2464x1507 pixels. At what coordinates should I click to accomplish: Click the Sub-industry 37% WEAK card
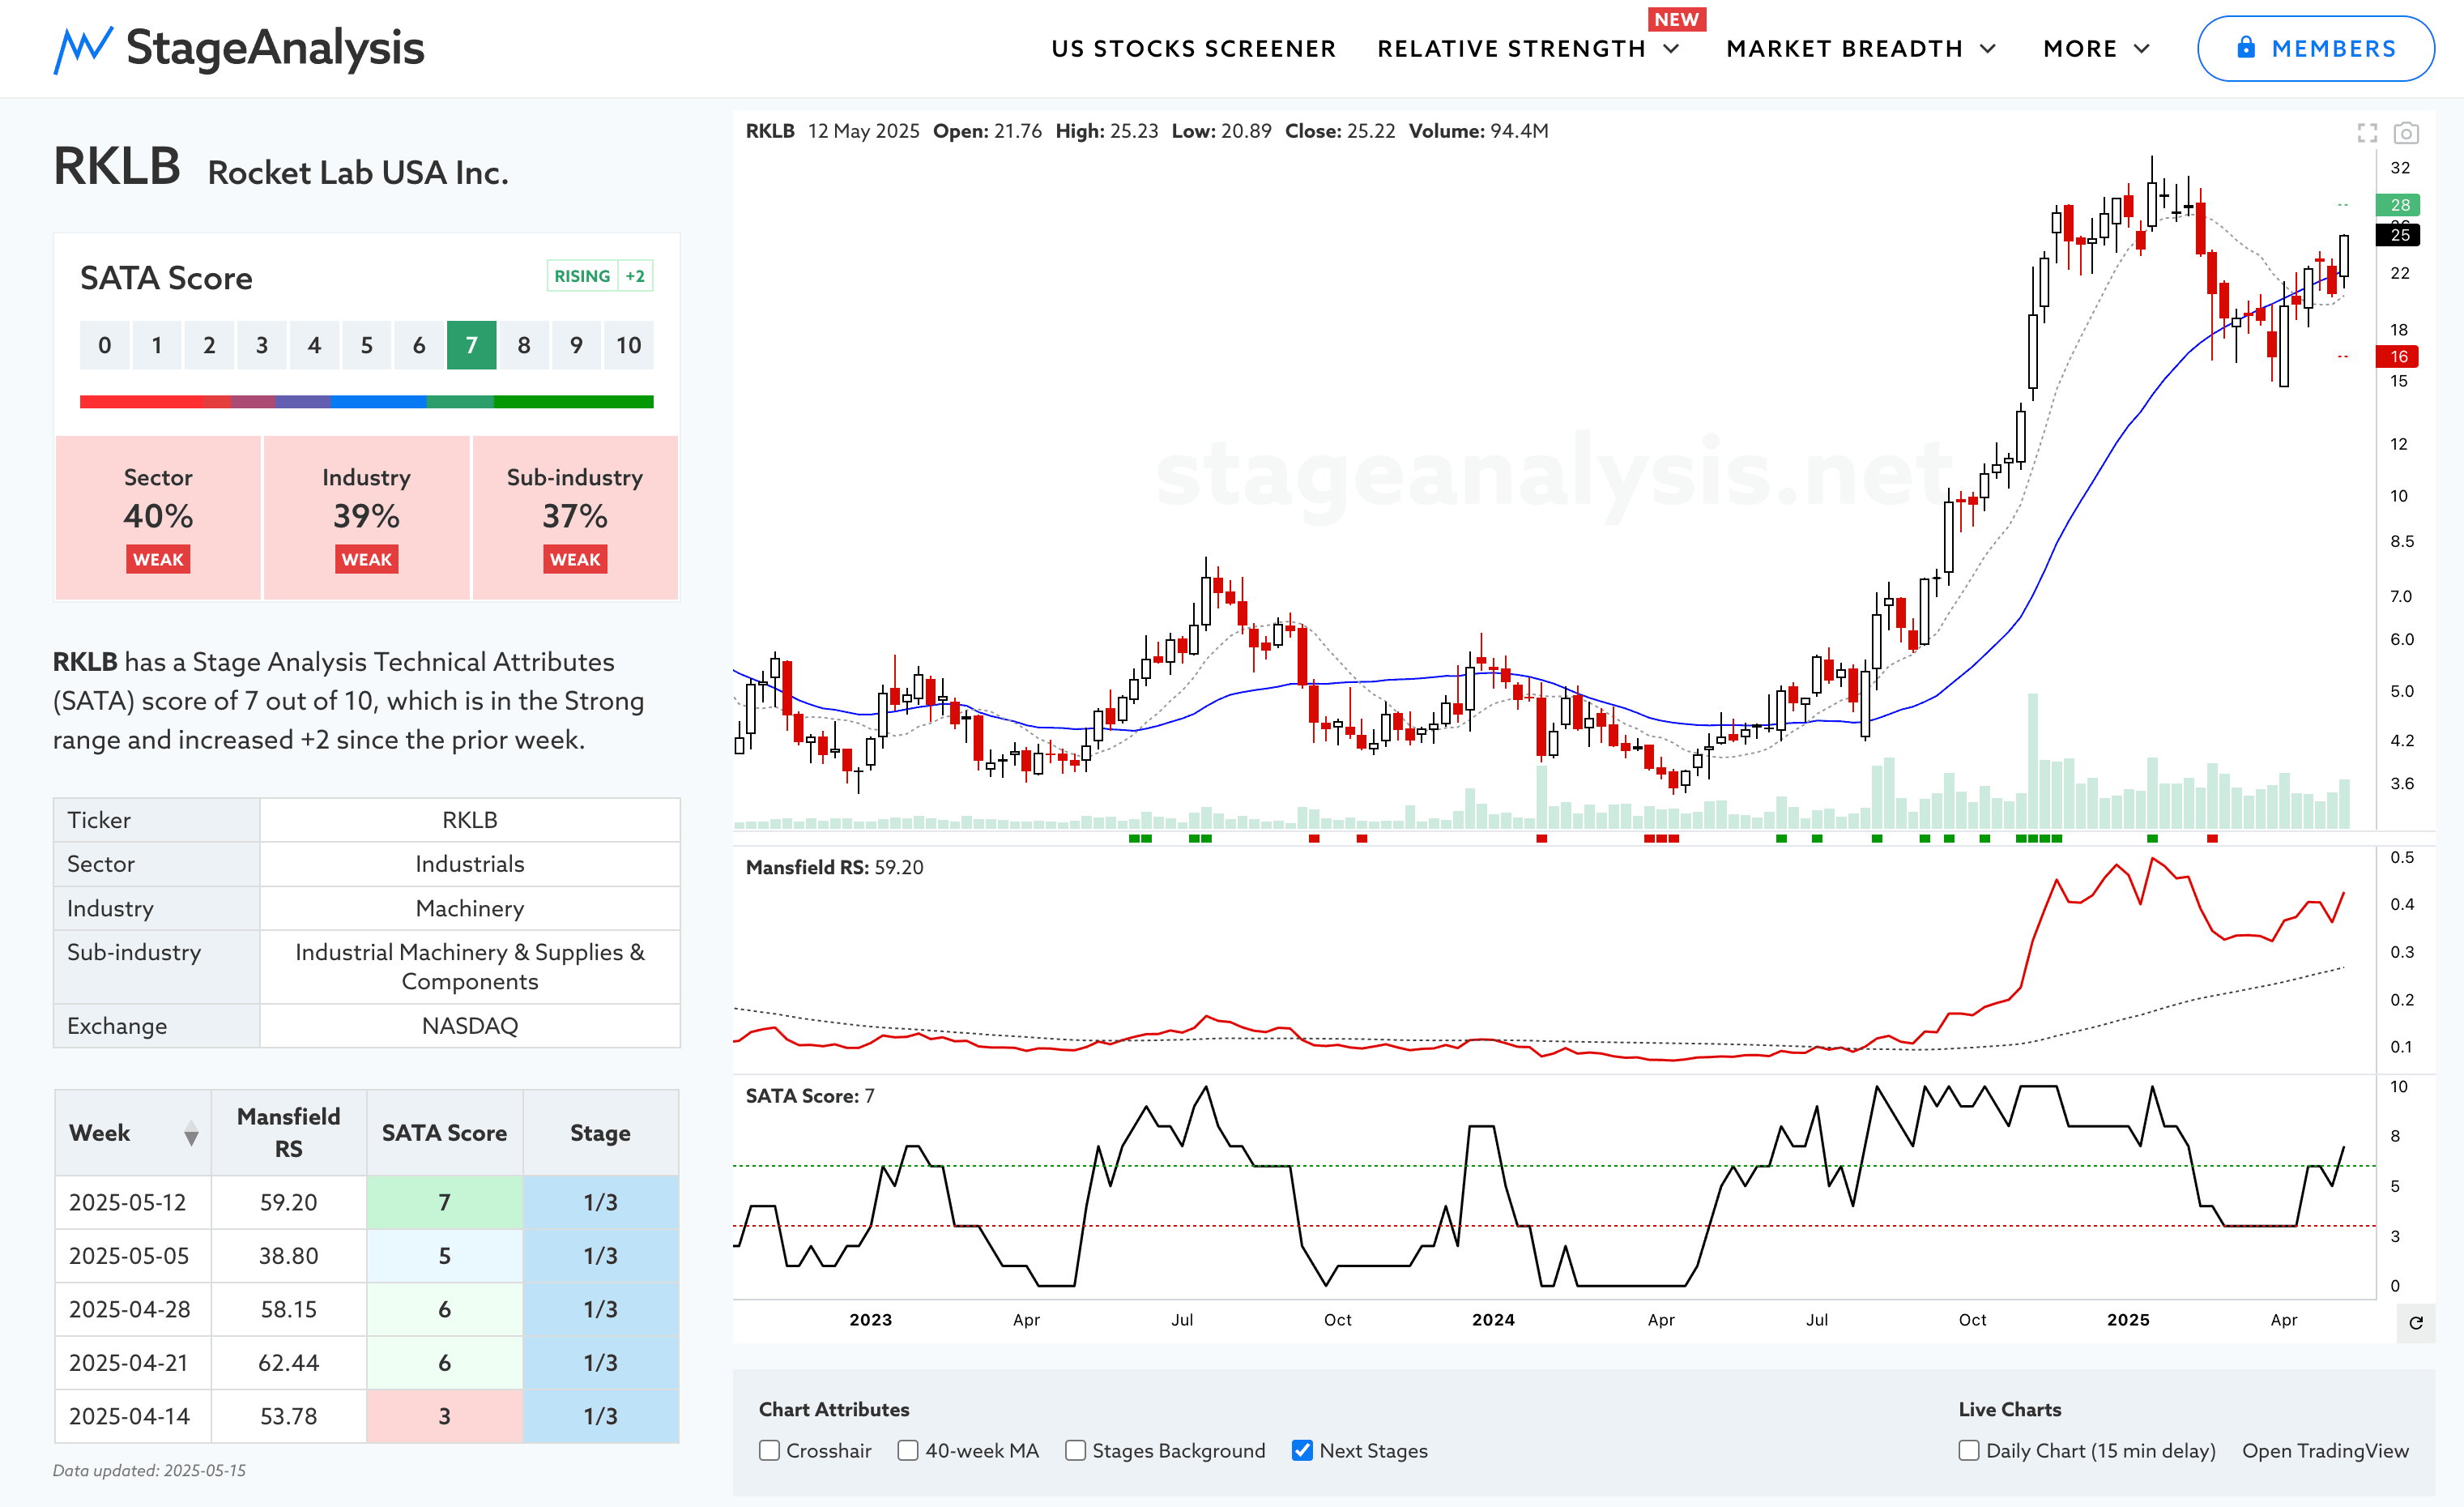[575, 518]
